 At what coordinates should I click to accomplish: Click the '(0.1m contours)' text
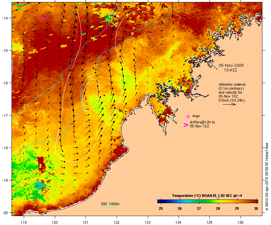point(231,88)
